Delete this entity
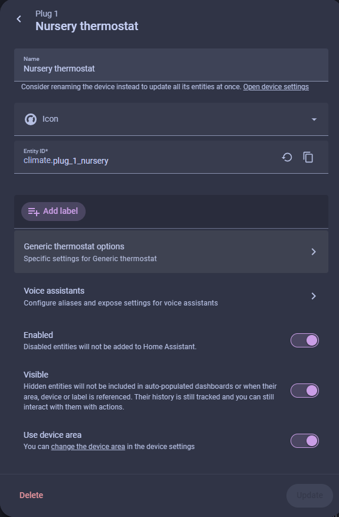Image resolution: width=339 pixels, height=517 pixels. (x=31, y=495)
